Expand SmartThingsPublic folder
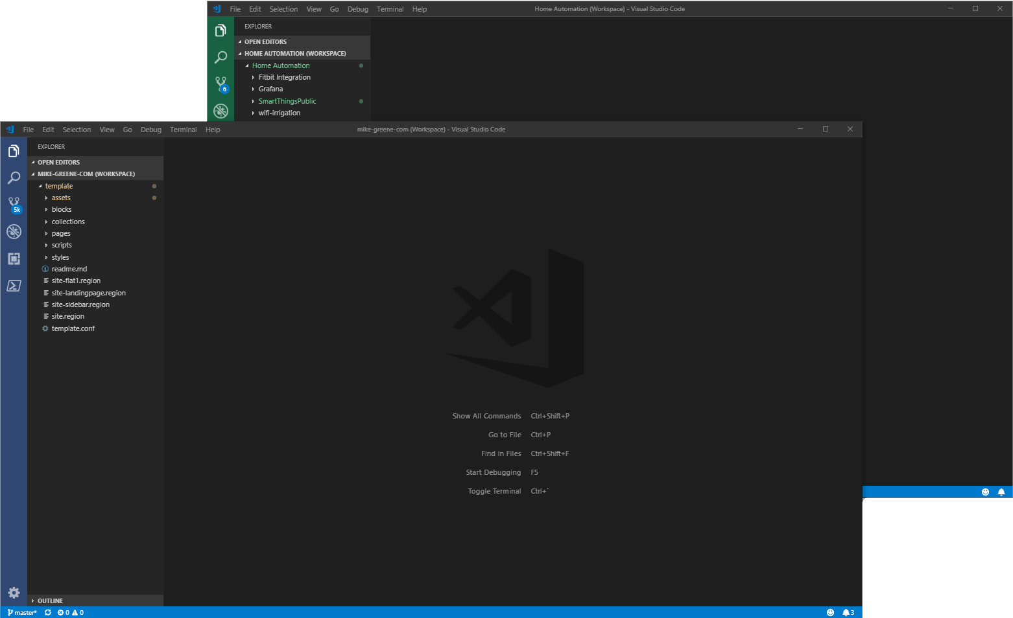 click(x=302, y=101)
